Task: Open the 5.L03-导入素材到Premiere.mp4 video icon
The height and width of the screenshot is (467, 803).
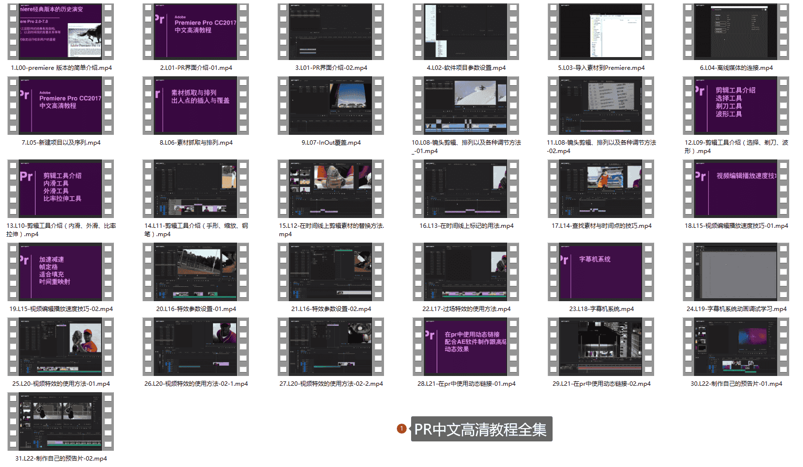Action: click(601, 31)
